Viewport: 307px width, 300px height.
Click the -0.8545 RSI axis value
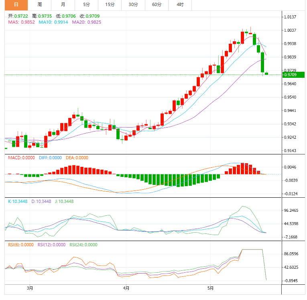coord(291,281)
